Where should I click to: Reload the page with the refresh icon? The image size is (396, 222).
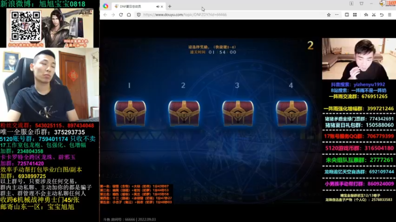[121, 15]
